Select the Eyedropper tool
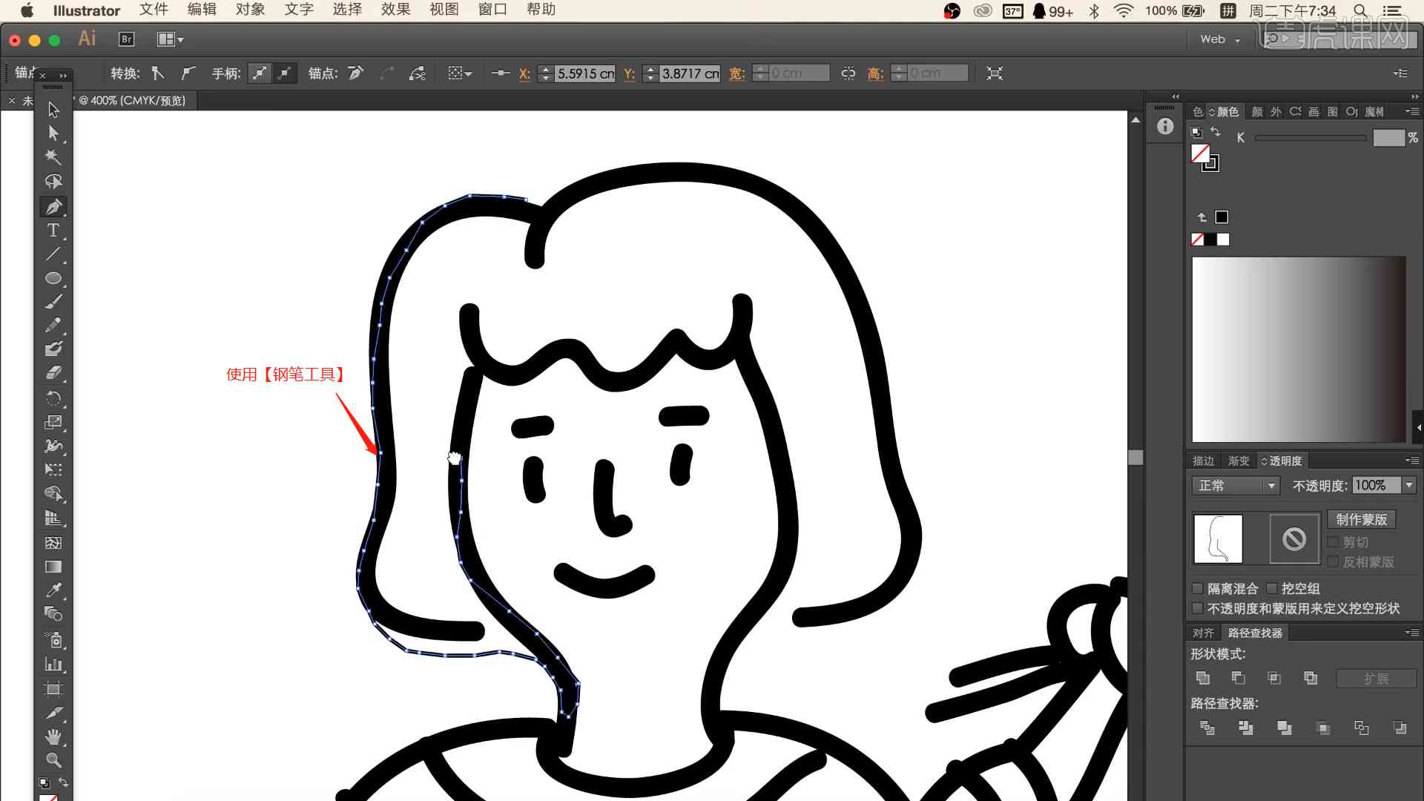 (x=54, y=590)
